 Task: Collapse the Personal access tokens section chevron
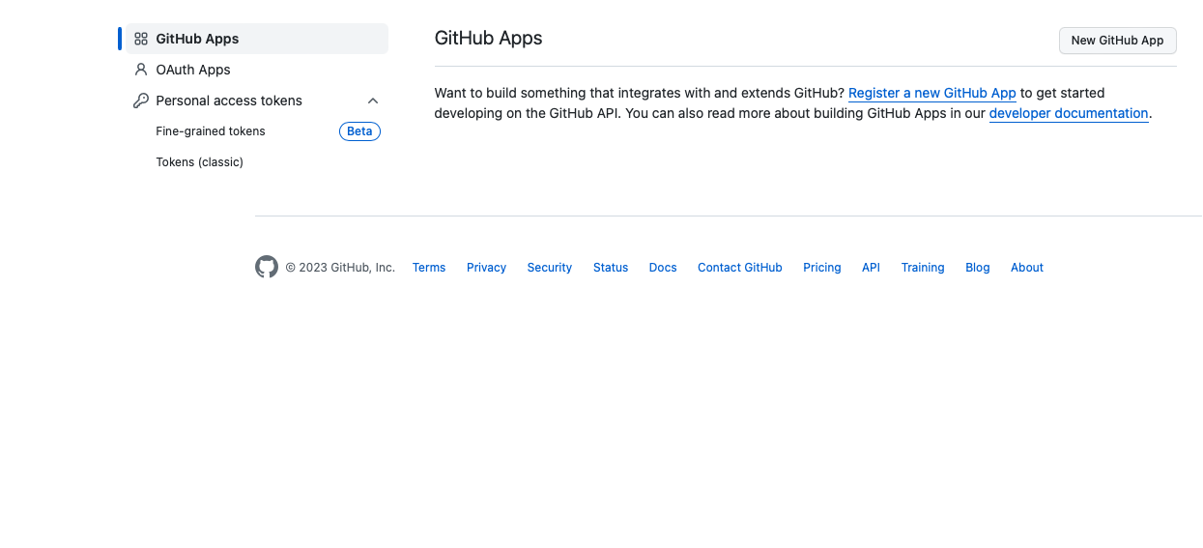373,101
